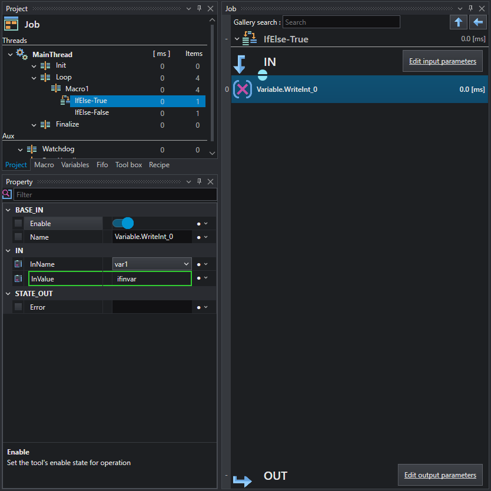The image size is (491, 491).
Task: Click Edit output parameters button
Action: pos(440,475)
